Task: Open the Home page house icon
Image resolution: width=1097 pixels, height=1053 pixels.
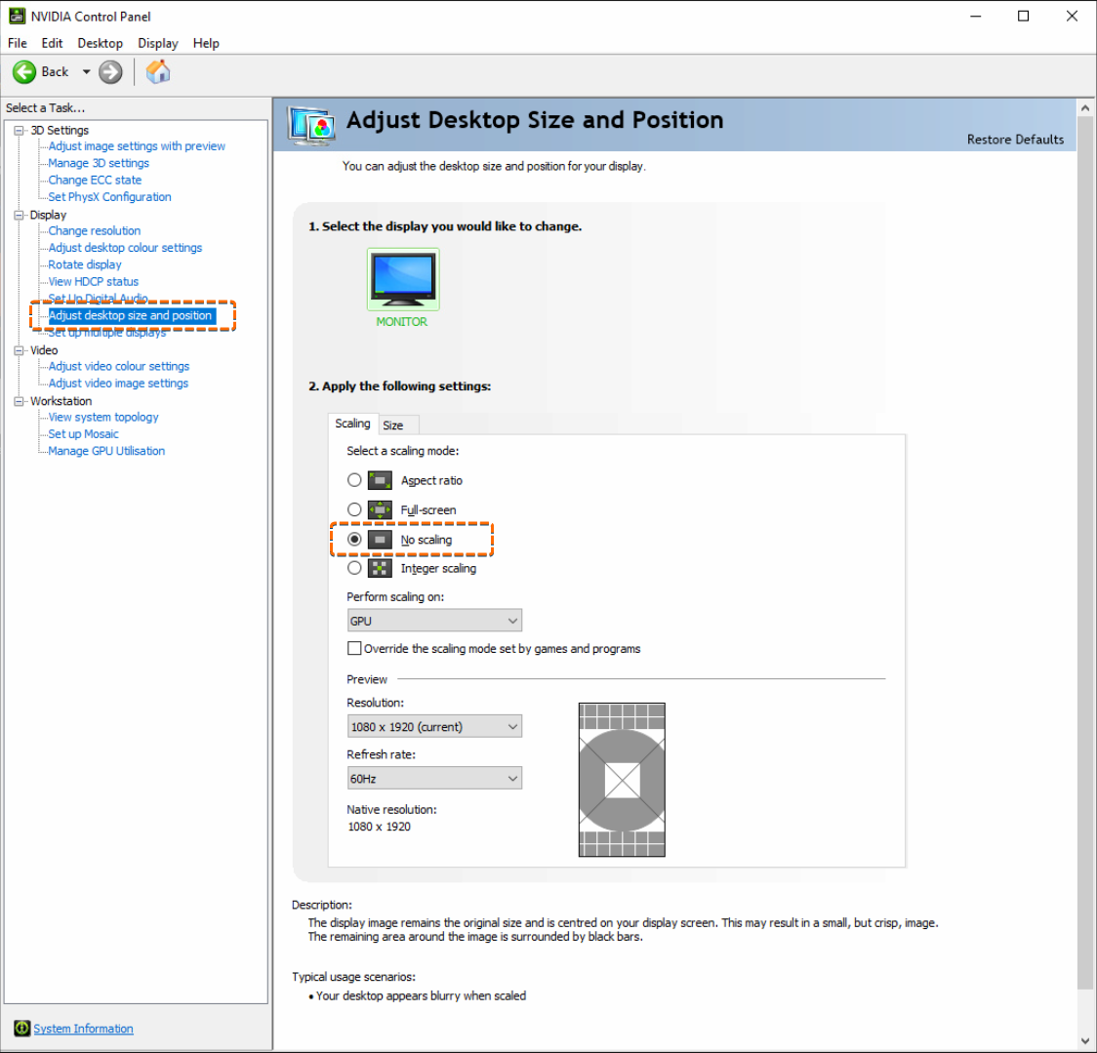Action: (158, 71)
